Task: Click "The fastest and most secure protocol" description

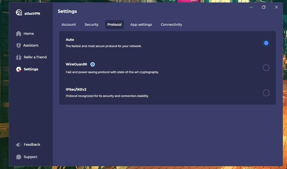Action: [x=104, y=46]
